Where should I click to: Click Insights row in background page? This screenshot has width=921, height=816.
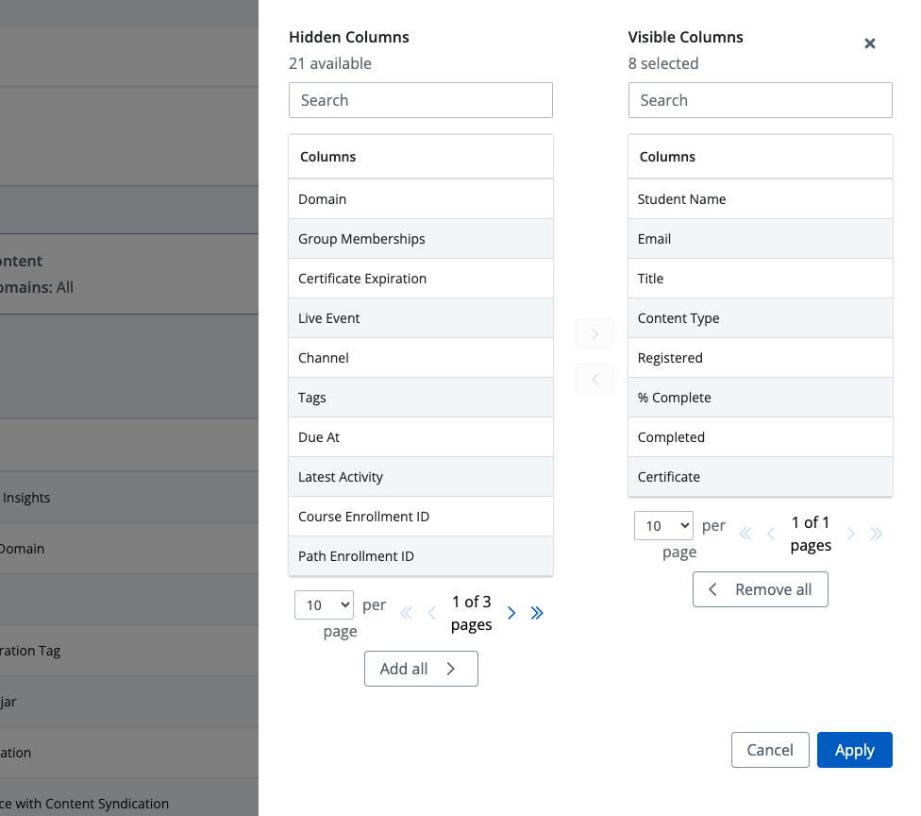pos(129,498)
